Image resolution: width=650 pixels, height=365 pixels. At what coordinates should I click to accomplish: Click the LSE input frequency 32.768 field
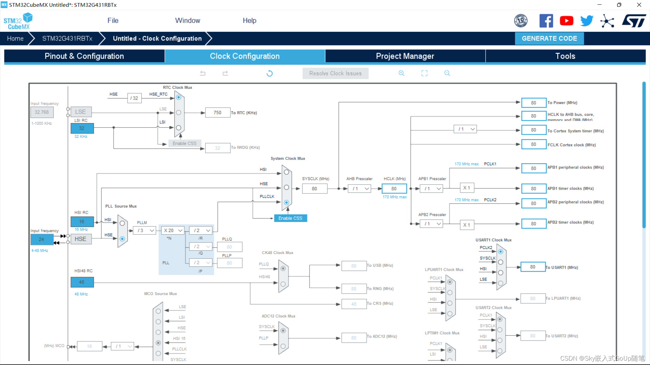pyautogui.click(x=42, y=112)
